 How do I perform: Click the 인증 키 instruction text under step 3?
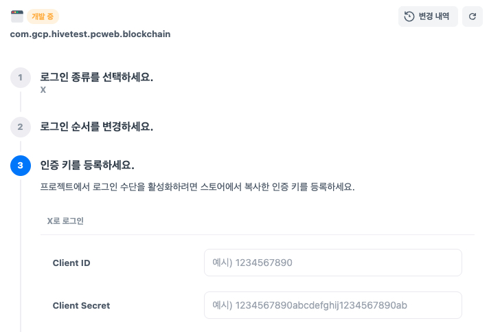197,187
